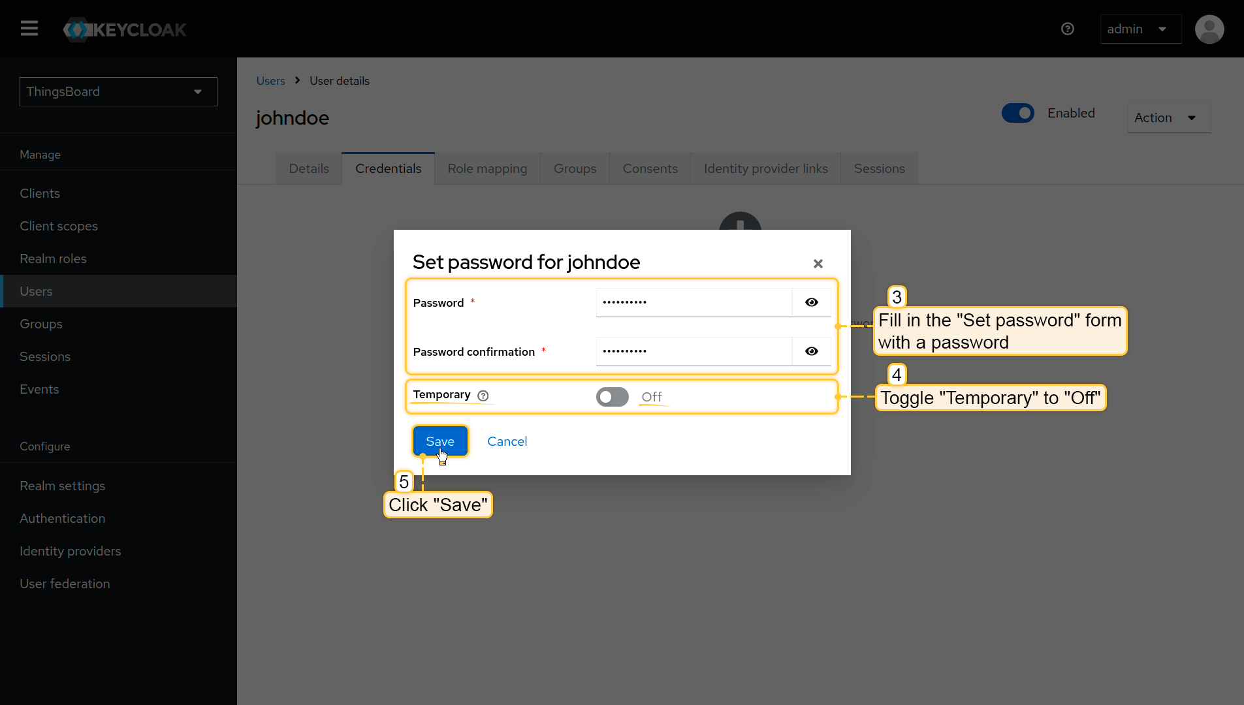Expand the admin account dropdown

tap(1140, 29)
